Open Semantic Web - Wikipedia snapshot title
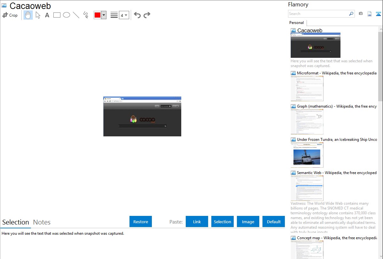This screenshot has width=383, height=259. coord(337,172)
